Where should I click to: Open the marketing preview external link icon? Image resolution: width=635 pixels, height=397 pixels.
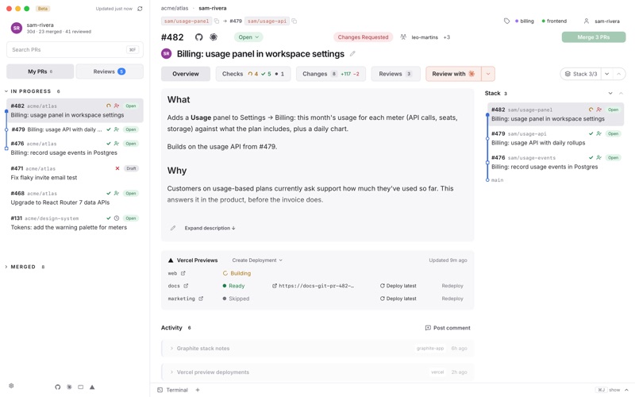pos(201,299)
